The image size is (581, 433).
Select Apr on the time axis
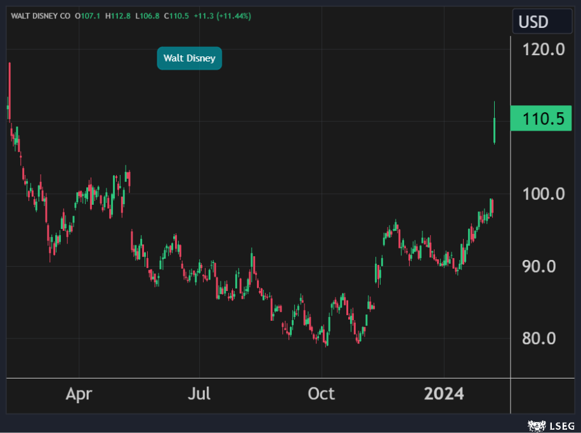tap(79, 394)
